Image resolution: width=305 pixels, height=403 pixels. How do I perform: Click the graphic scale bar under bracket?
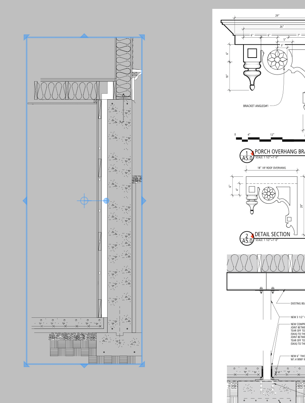(x=270, y=139)
